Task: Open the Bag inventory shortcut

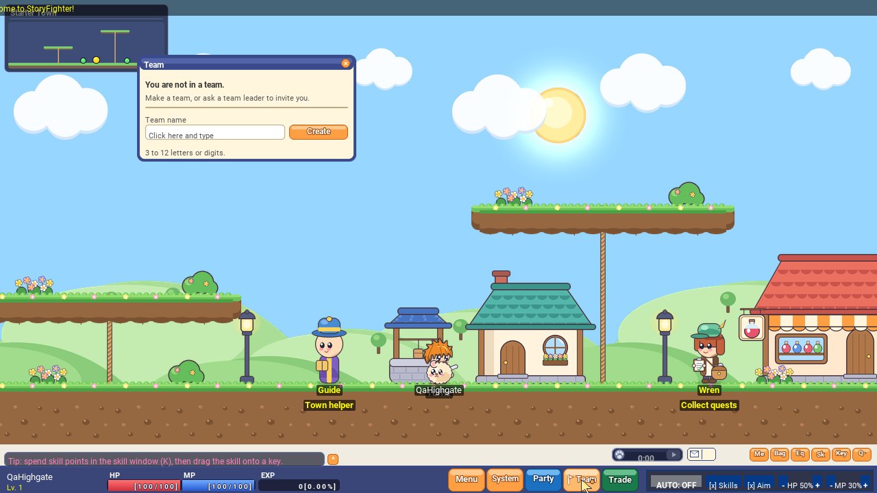Action: (779, 454)
